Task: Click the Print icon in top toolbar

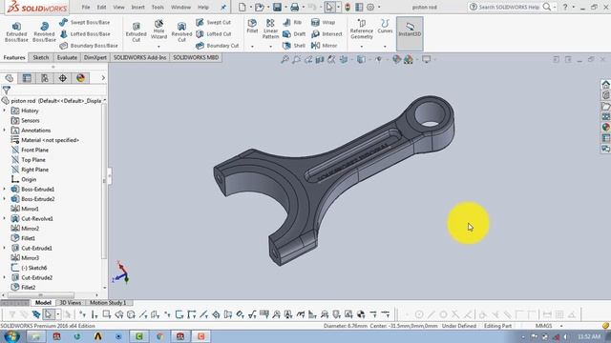Action: pos(295,7)
